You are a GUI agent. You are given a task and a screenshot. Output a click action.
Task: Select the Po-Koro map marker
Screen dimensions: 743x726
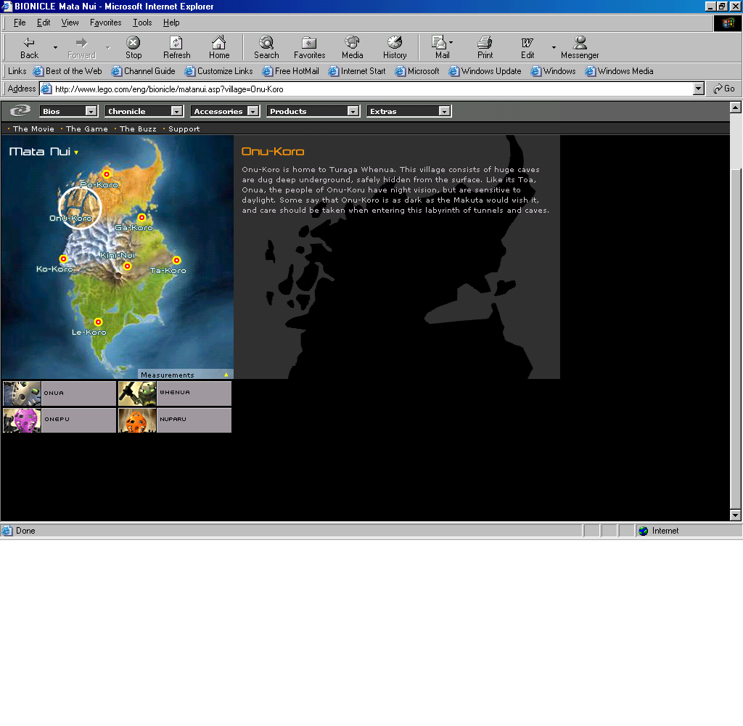[x=107, y=174]
